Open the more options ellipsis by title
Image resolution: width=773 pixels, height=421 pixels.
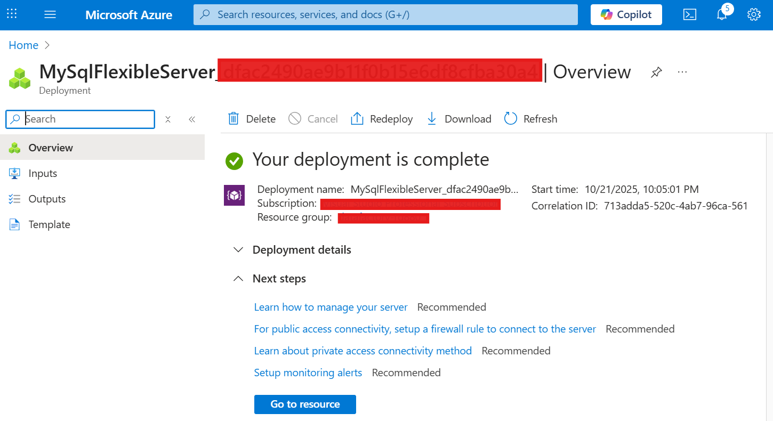click(682, 72)
